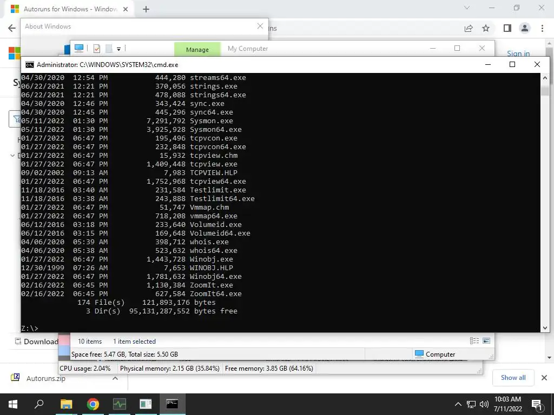Image resolution: width=554 pixels, height=415 pixels.
Task: Open the Windows Start menu
Action: tap(13, 404)
